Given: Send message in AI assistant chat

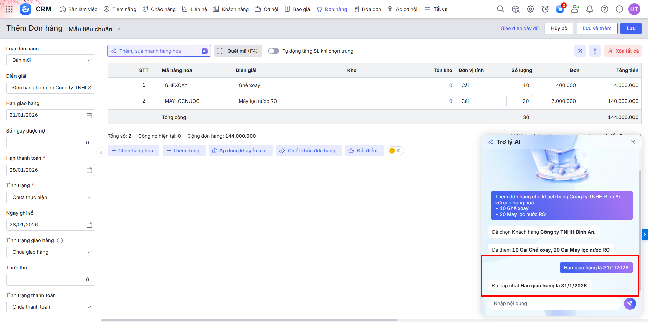Looking at the screenshot, I should pos(629,303).
